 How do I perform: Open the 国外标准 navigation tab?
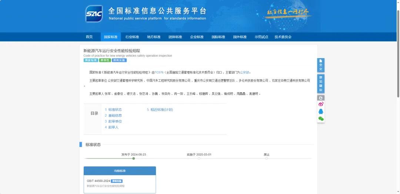click(240, 37)
